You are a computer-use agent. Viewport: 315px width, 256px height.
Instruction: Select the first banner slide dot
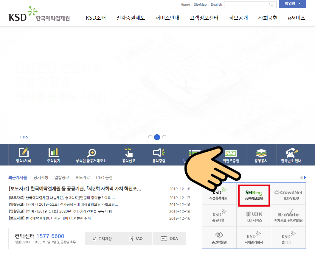pyautogui.click(x=150, y=137)
